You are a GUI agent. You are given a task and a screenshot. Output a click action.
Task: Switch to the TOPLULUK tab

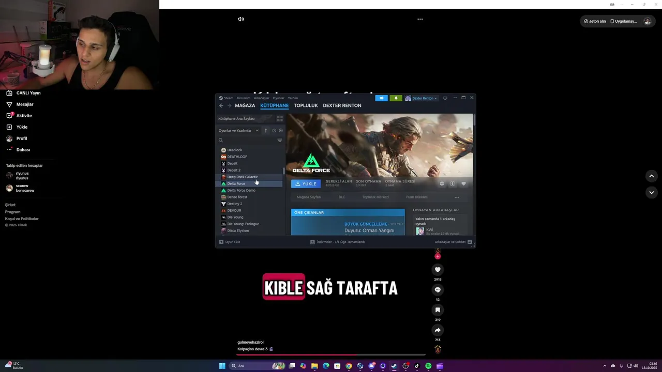(306, 105)
